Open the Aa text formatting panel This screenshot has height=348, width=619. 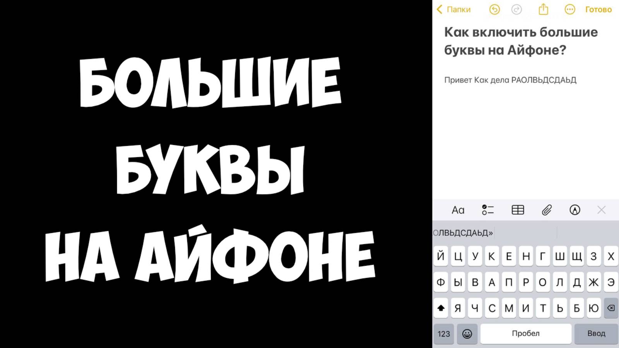coord(458,210)
